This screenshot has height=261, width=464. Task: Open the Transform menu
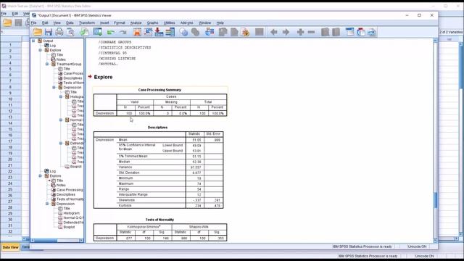pos(87,22)
